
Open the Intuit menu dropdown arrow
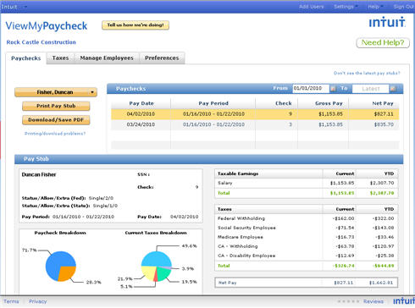tap(25, 7)
